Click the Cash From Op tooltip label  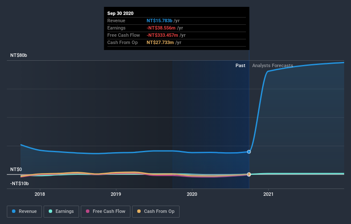point(122,42)
